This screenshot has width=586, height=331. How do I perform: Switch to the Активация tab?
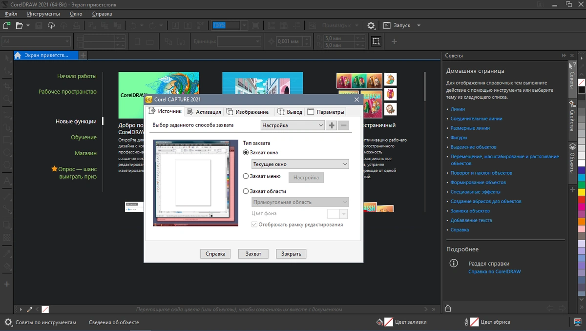tap(204, 112)
